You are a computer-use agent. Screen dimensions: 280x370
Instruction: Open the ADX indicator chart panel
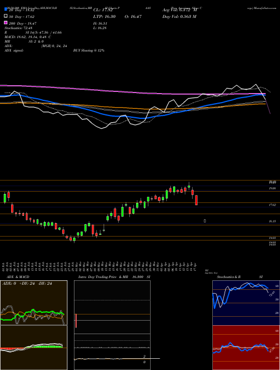tap(34, 303)
